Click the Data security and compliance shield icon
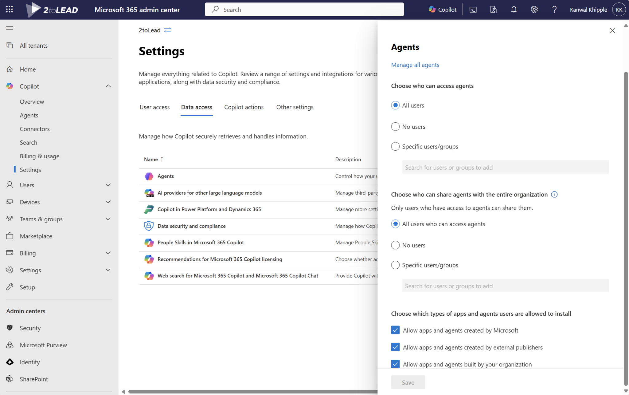 [x=149, y=226]
